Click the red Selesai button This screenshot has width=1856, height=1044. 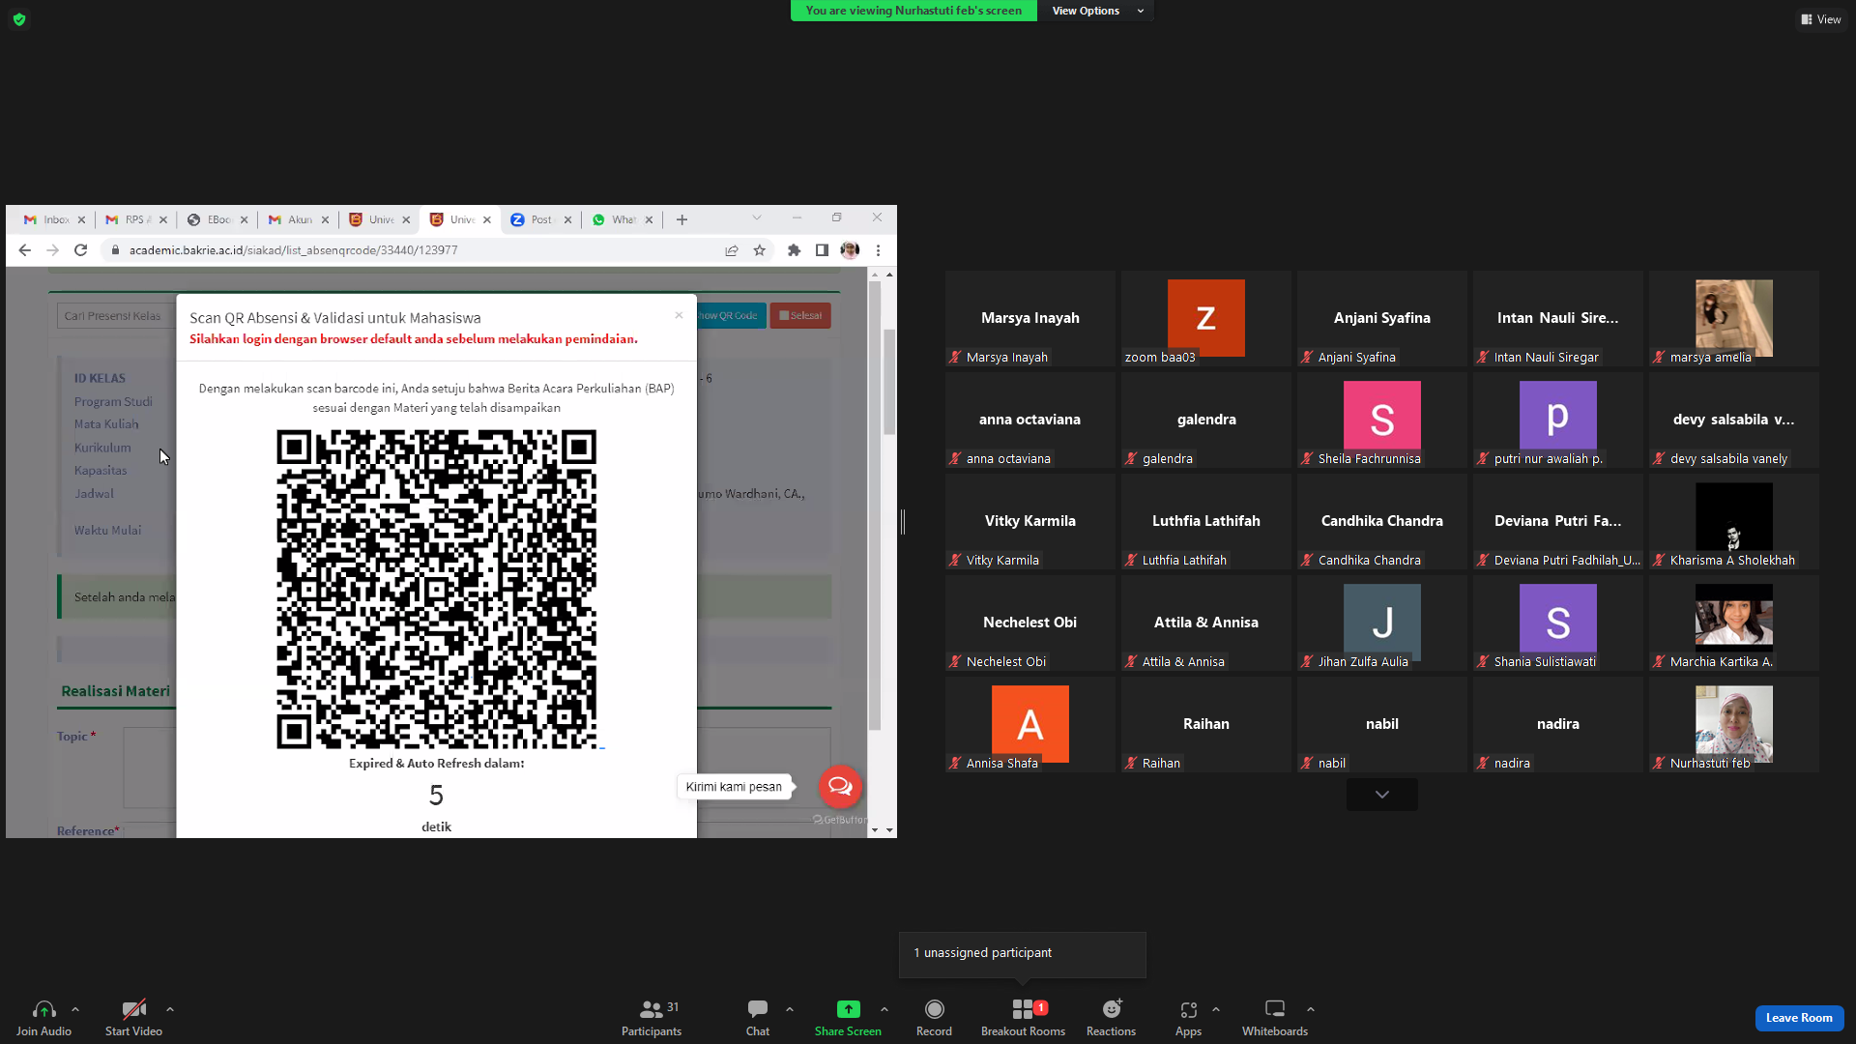click(x=800, y=316)
